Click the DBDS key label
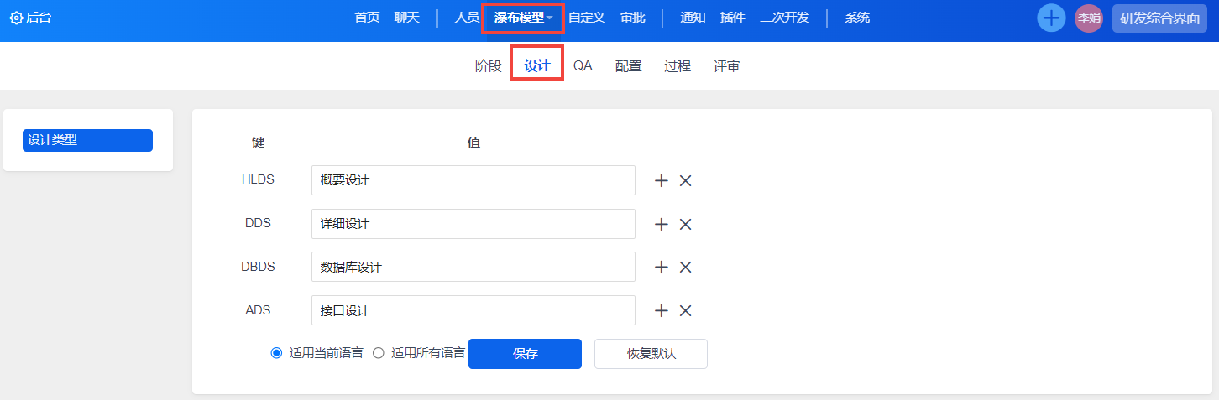 pos(258,267)
